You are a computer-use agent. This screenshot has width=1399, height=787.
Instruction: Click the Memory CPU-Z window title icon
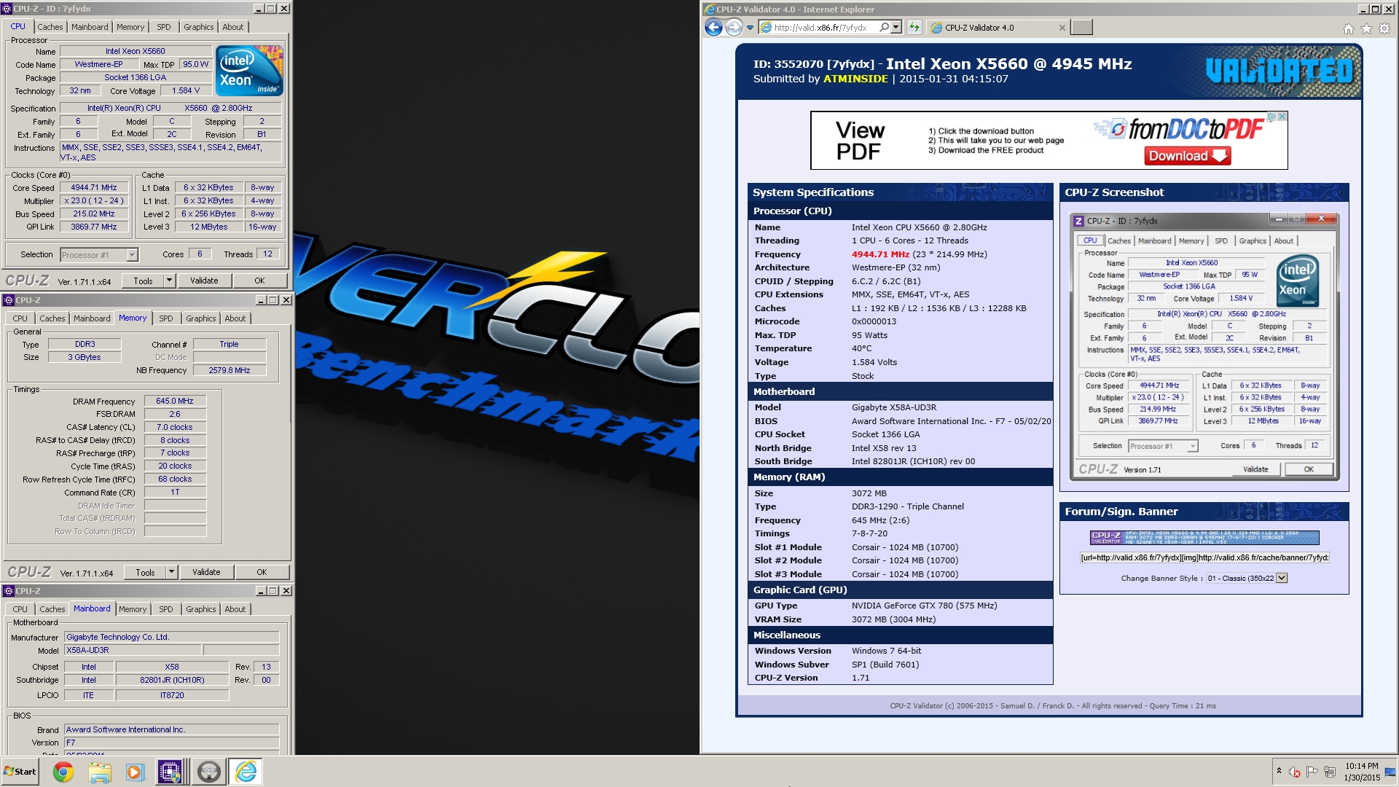(x=8, y=300)
